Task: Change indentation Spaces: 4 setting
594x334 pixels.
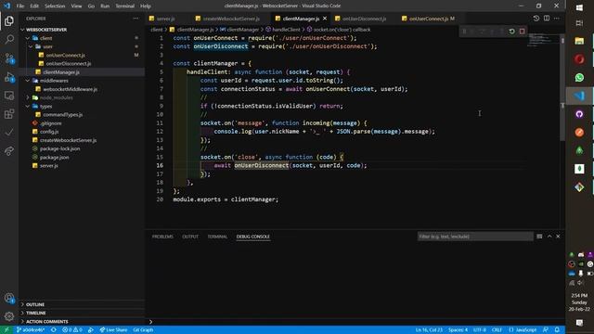Action: [x=458, y=330]
